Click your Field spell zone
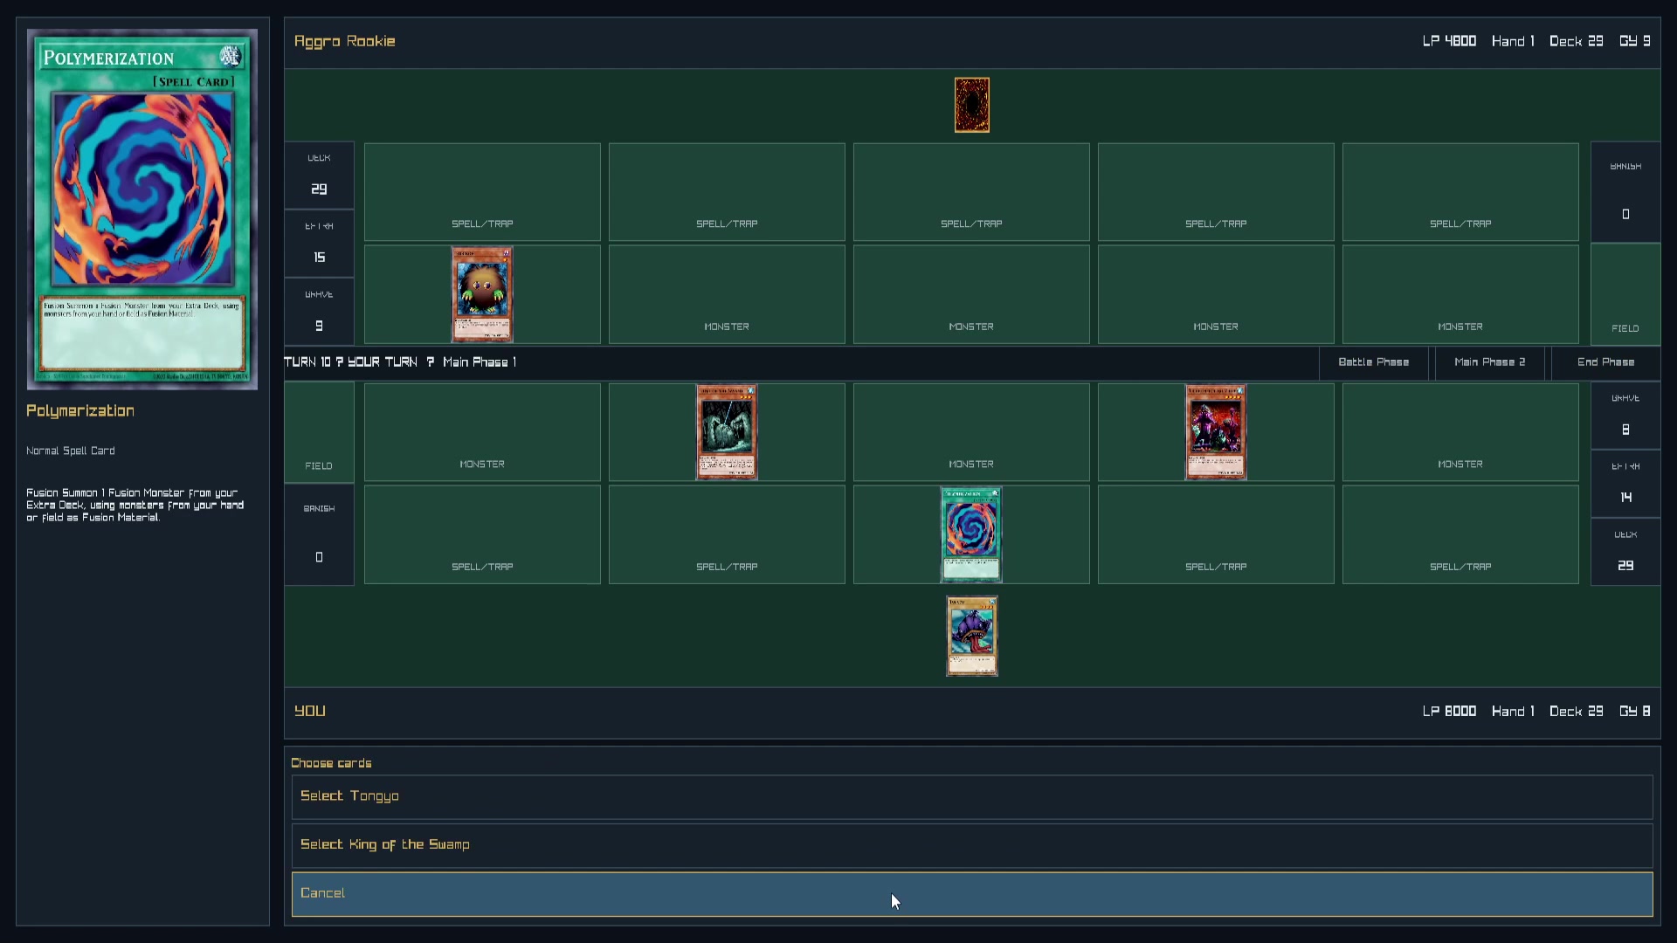This screenshot has width=1677, height=943. (319, 432)
